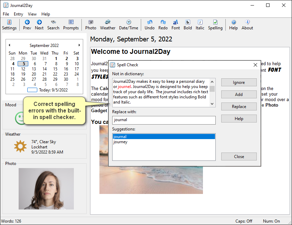The height and width of the screenshot is (225, 292).
Task: Click the Weather toolbar icon
Action: click(x=108, y=25)
